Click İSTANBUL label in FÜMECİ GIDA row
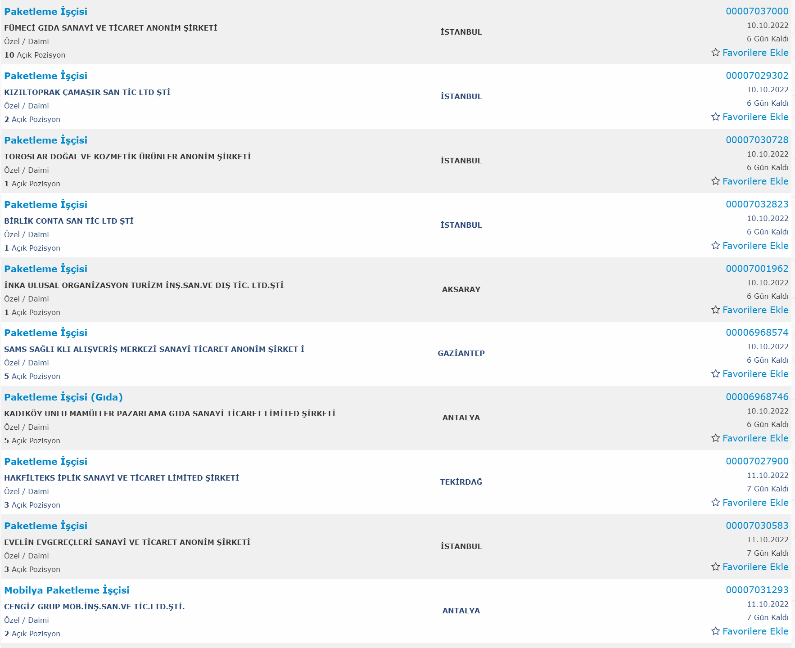This screenshot has width=795, height=648. tap(461, 32)
